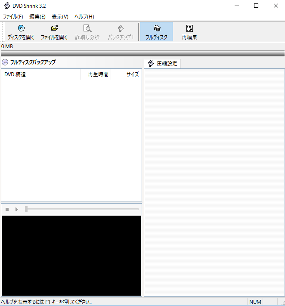Click the toolbar drag handle
This screenshot has width=285, height=306.
[x=2, y=32]
